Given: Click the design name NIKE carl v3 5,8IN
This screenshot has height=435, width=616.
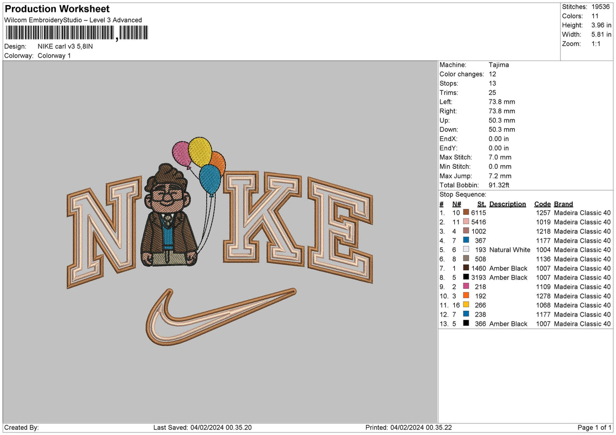Looking at the screenshot, I should 65,46.
